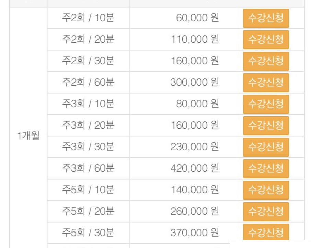Apply for the 주3회 / 20분 plan

click(x=266, y=126)
